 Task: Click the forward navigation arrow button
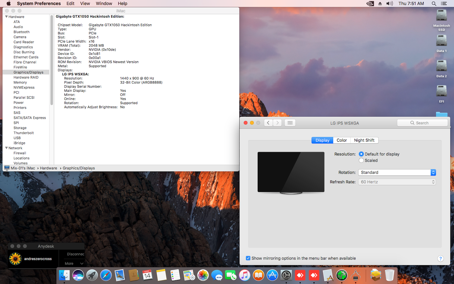pos(278,123)
